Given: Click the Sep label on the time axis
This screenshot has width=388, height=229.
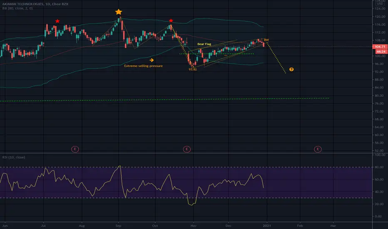Looking at the screenshot, I should [x=118, y=226].
